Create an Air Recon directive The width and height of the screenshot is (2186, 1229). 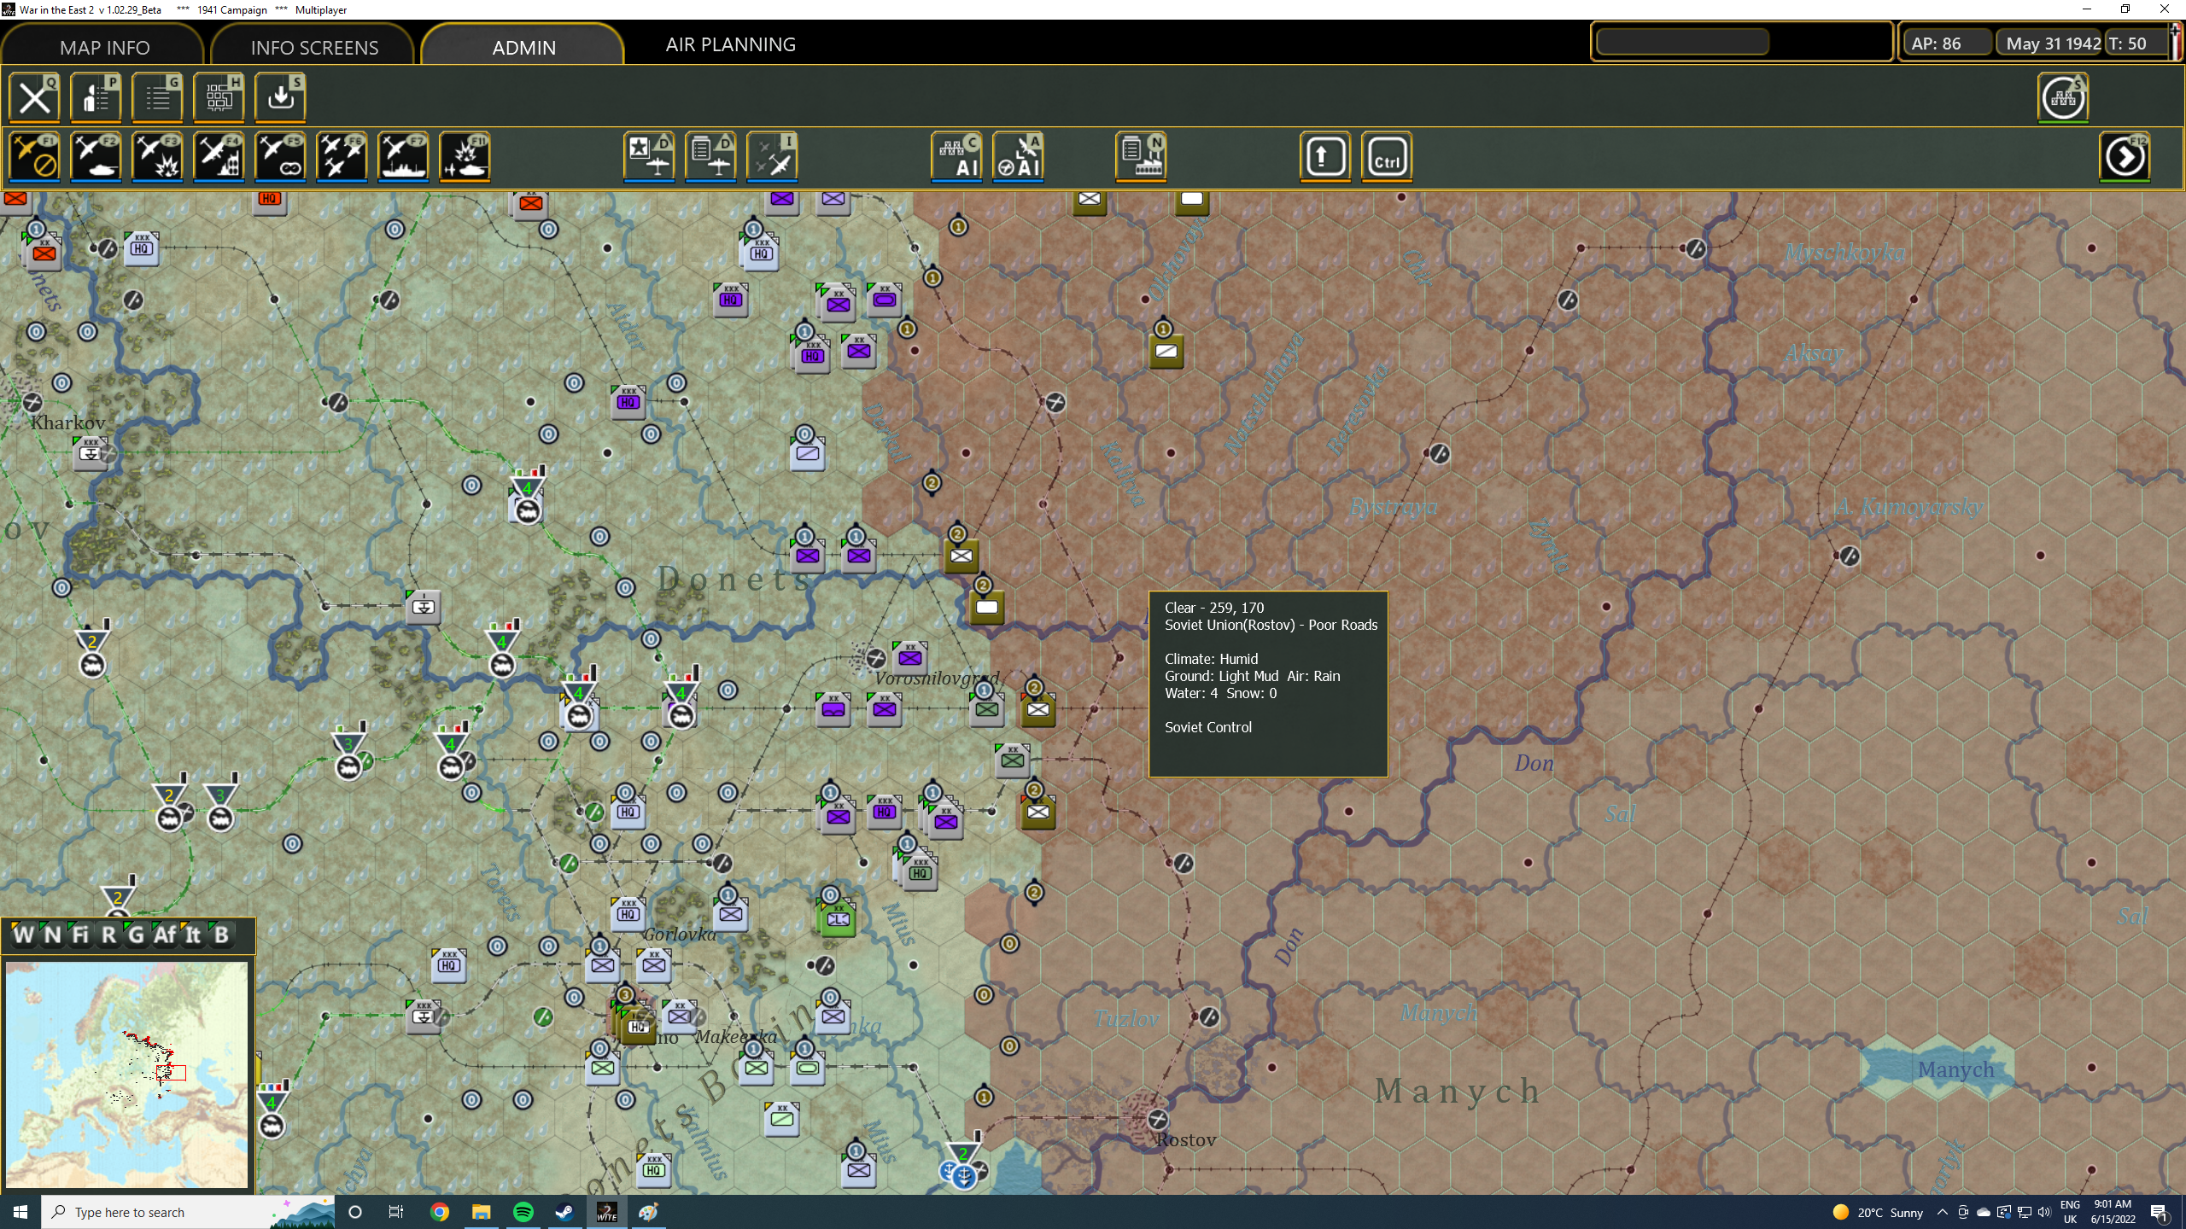(279, 158)
